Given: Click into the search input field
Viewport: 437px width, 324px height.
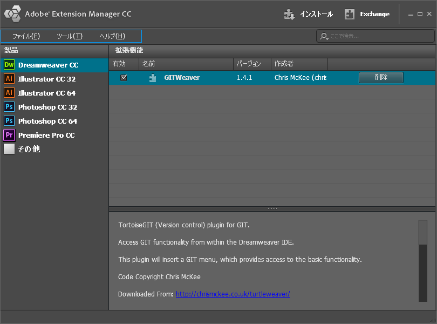Looking at the screenshot, I should pyautogui.click(x=378, y=36).
